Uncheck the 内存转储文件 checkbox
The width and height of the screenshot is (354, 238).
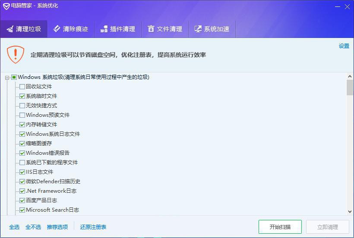point(22,125)
